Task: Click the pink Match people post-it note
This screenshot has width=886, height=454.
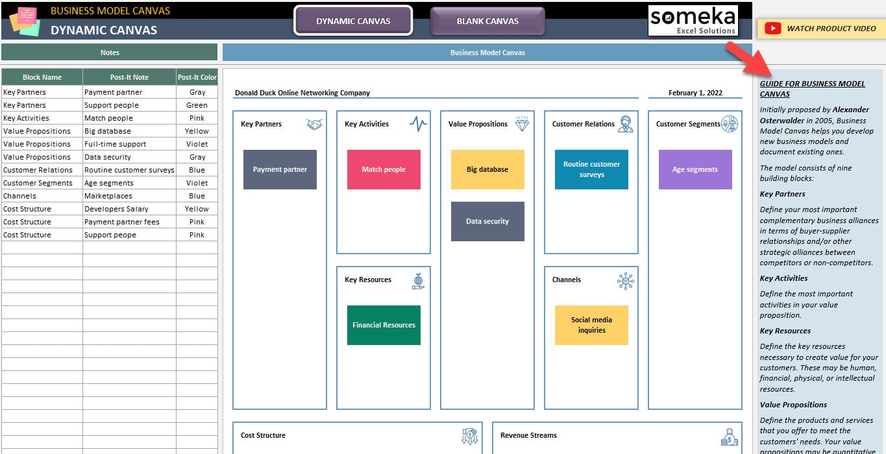Action: click(x=383, y=169)
